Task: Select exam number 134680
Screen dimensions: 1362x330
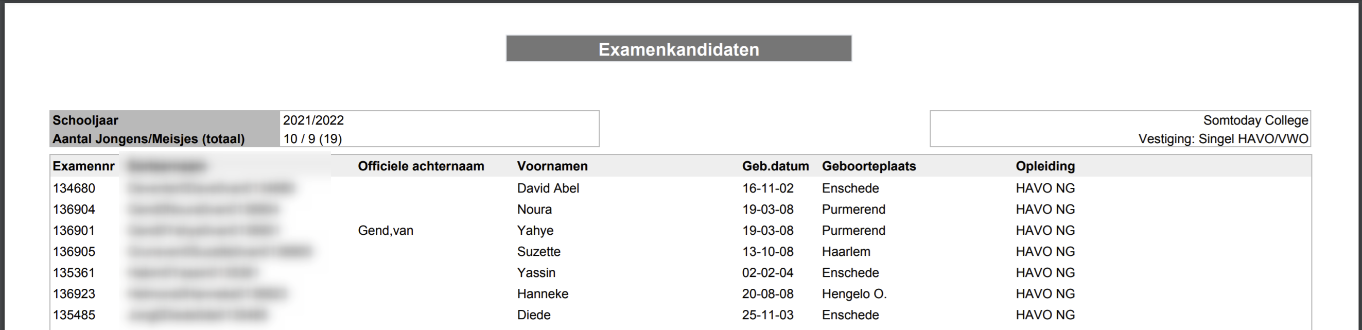Action: click(x=74, y=188)
